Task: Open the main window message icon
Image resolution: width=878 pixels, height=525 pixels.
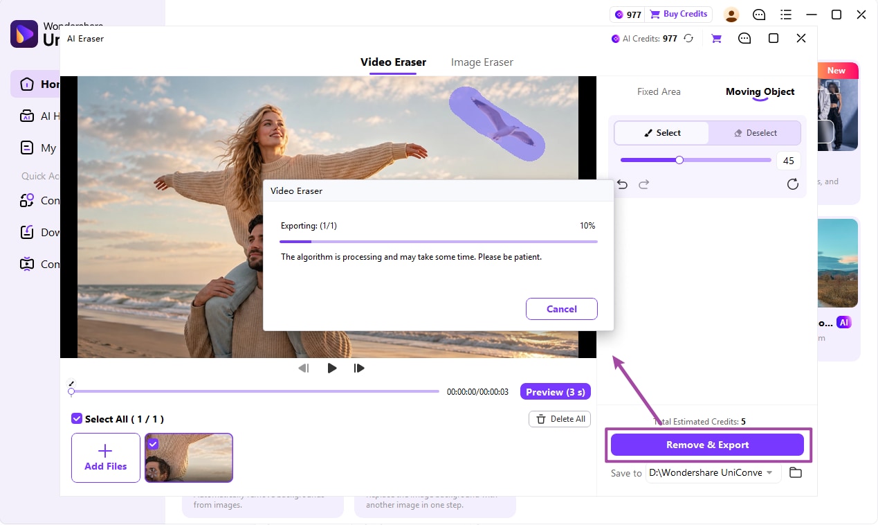Action: coord(759,15)
